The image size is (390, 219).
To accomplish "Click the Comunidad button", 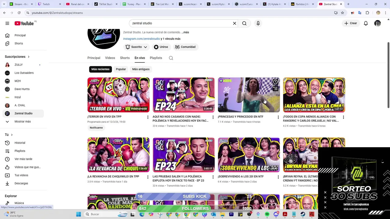I will click(x=186, y=47).
